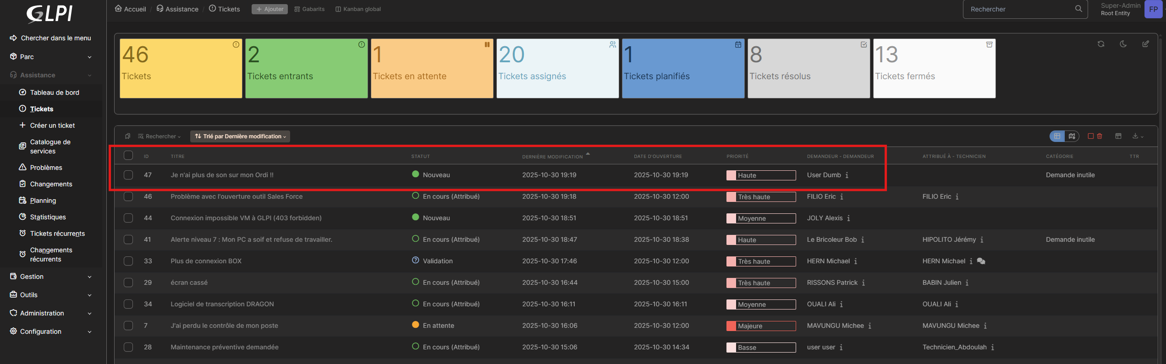Check the box for ticket 47

[128, 175]
